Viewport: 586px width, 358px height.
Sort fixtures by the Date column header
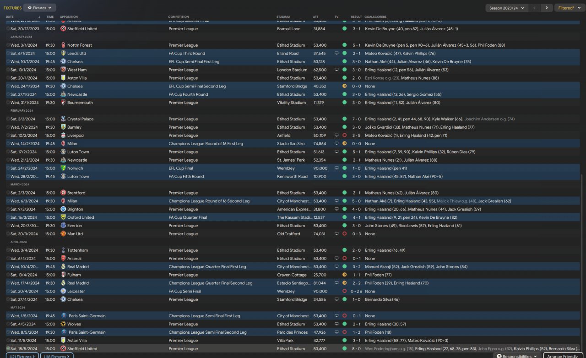coord(10,17)
